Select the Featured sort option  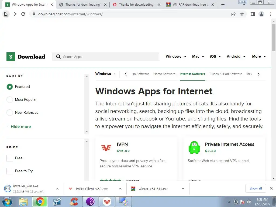click(x=10, y=87)
